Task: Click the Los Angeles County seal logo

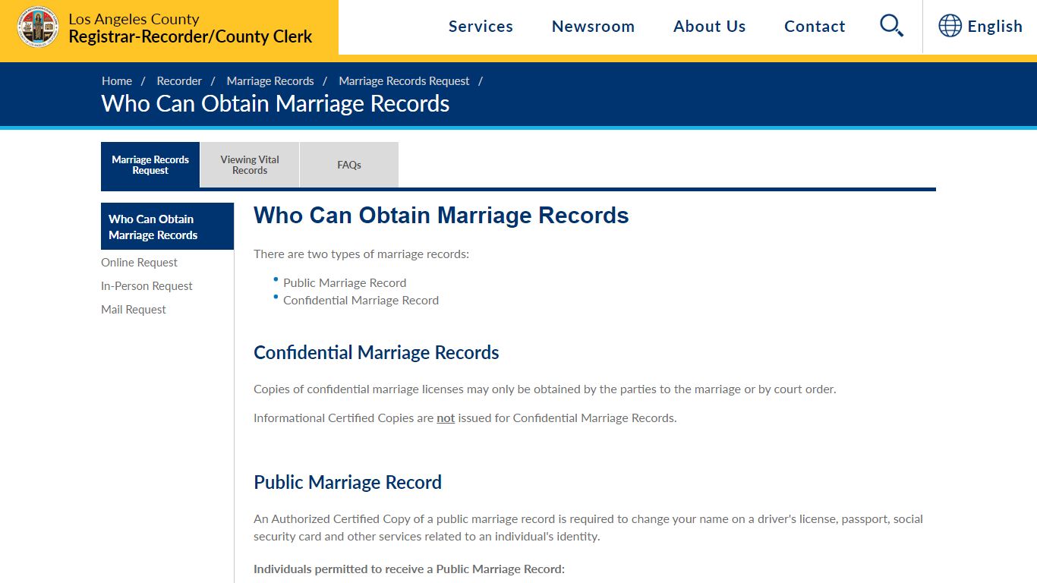Action: pos(38,27)
